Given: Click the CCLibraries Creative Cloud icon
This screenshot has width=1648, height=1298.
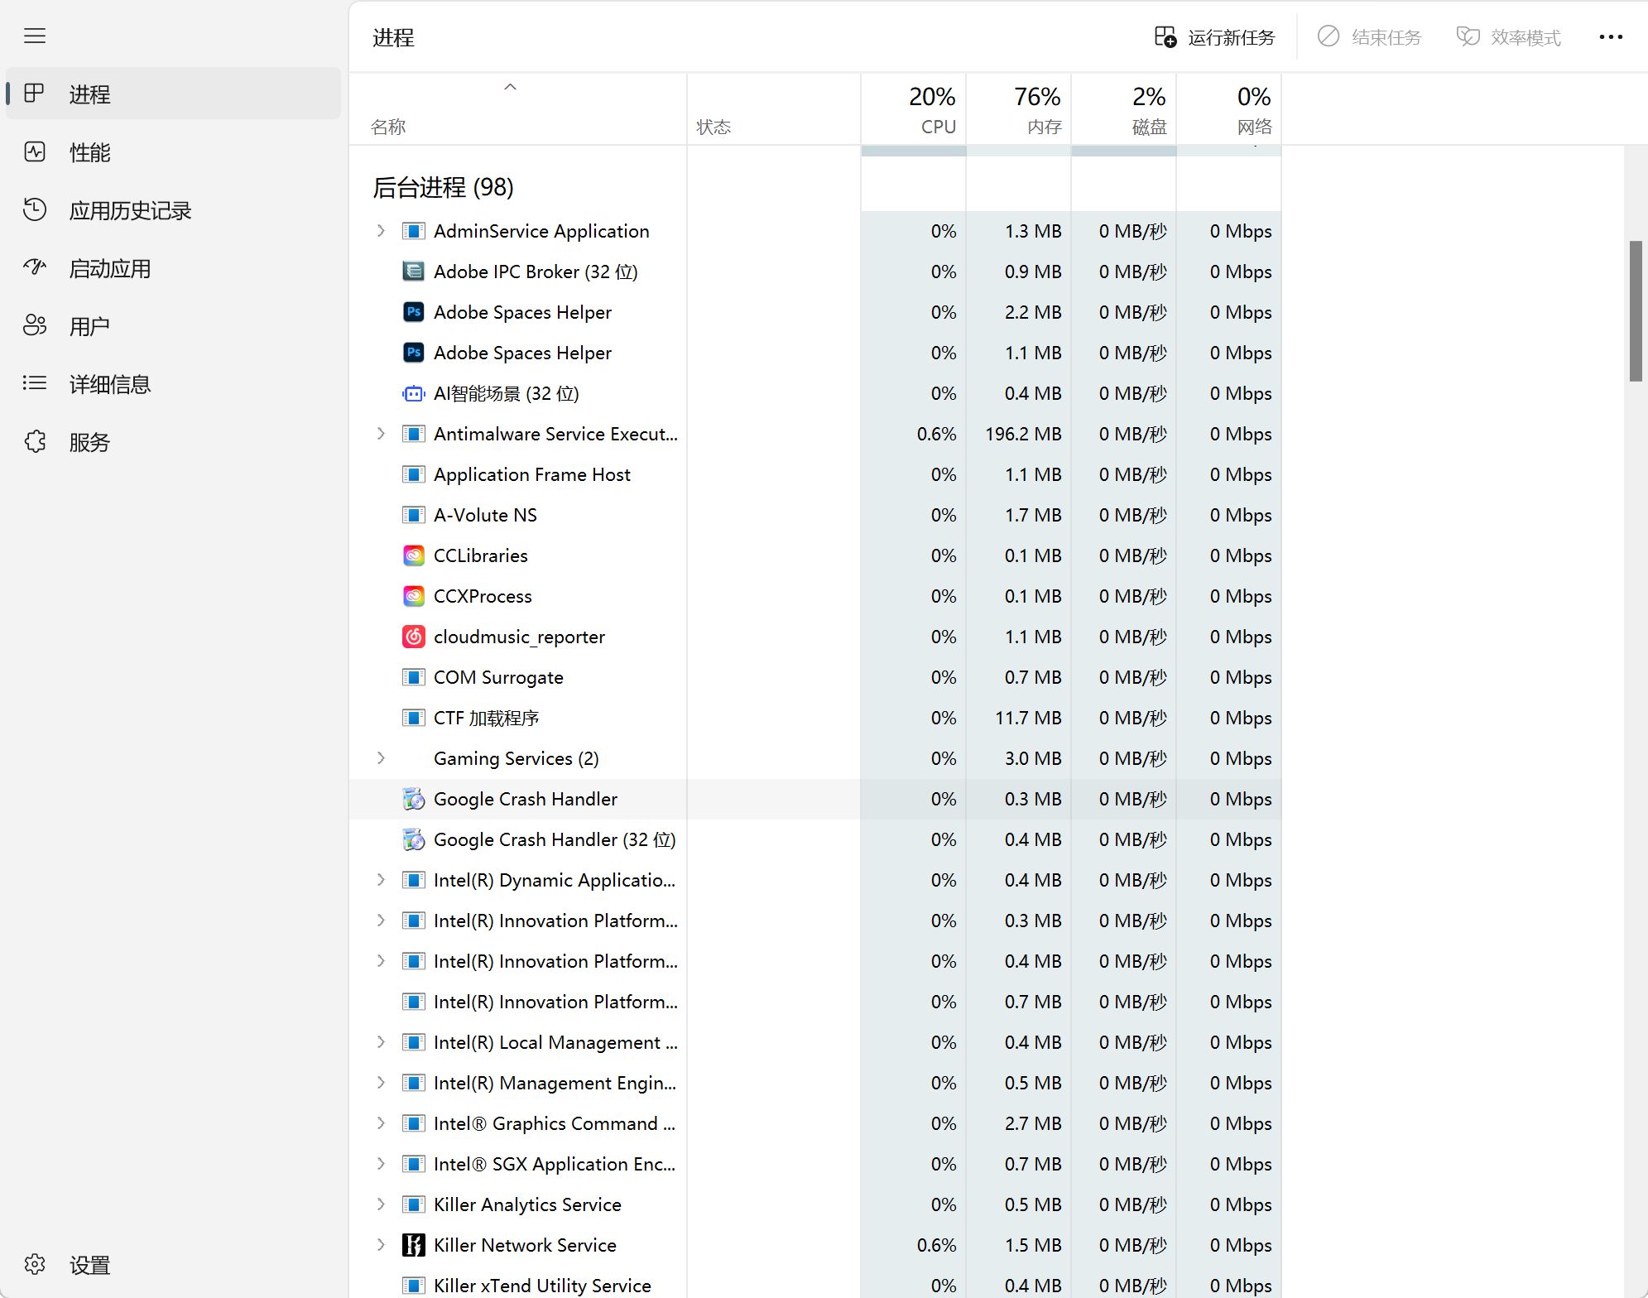Looking at the screenshot, I should tap(414, 555).
